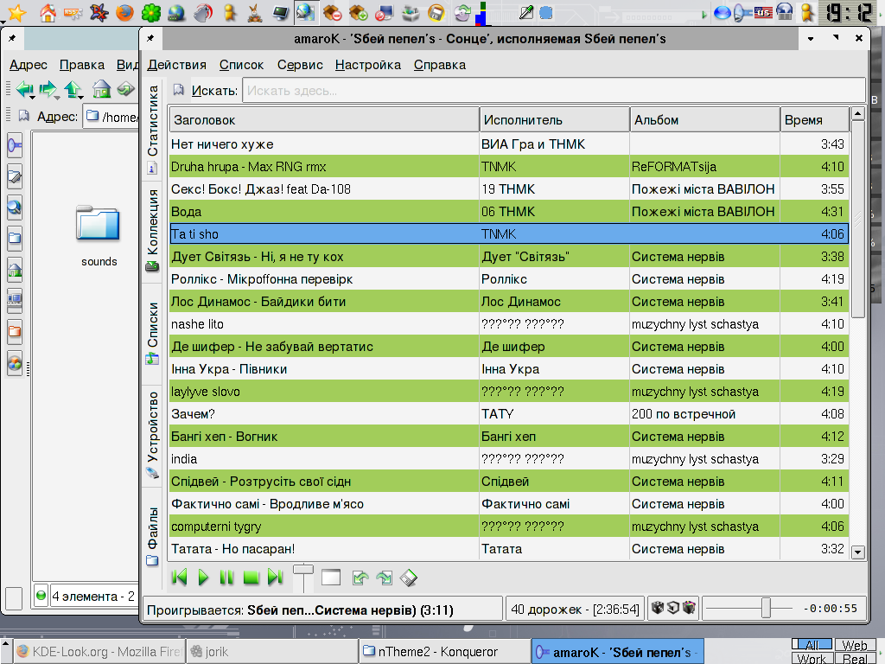885x664 pixels.
Task: Select the track 'Зачем?' in the playlist
Action: (509, 414)
